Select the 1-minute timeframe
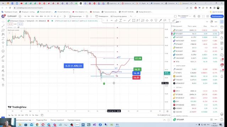This screenshot has width=227, height=127. click(25, 16)
